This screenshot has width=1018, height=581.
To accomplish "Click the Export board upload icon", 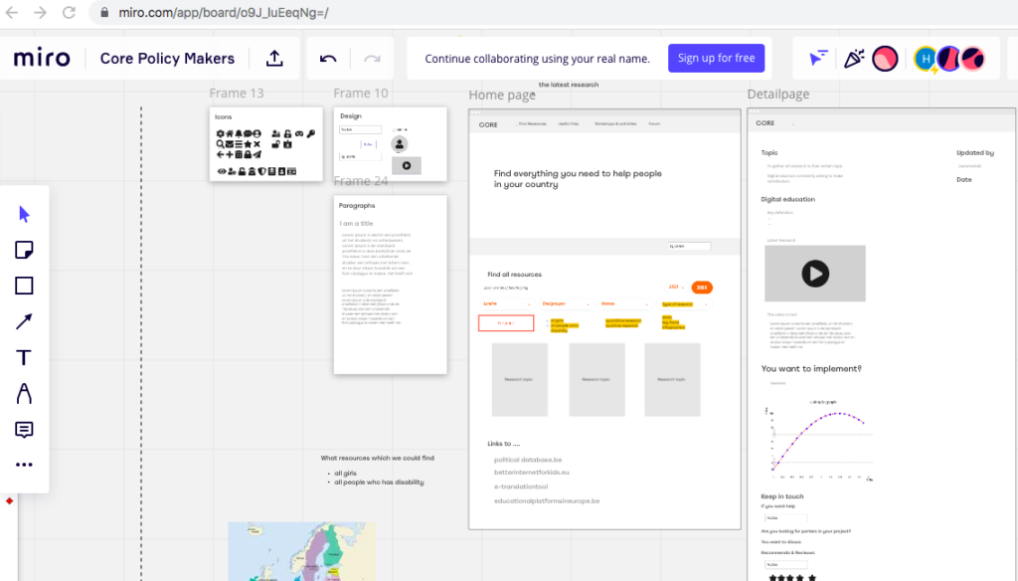I will (x=274, y=59).
